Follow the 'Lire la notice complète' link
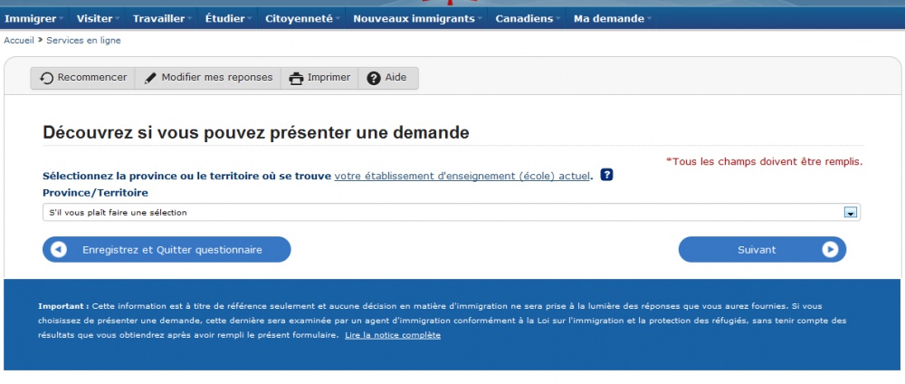 pyautogui.click(x=393, y=335)
